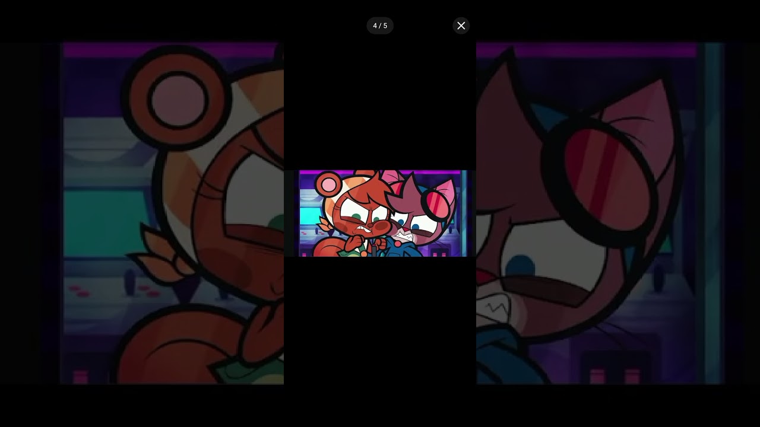This screenshot has height=427, width=760.
Task: Close the image viewer with the X button
Action: coord(461,26)
